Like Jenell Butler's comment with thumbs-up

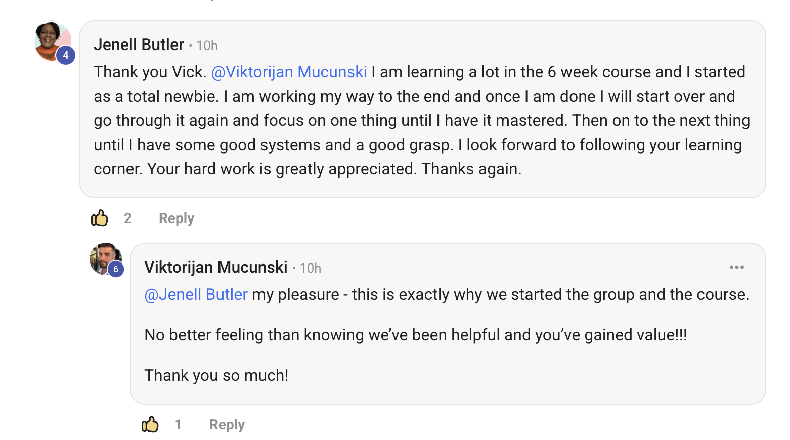coord(100,218)
